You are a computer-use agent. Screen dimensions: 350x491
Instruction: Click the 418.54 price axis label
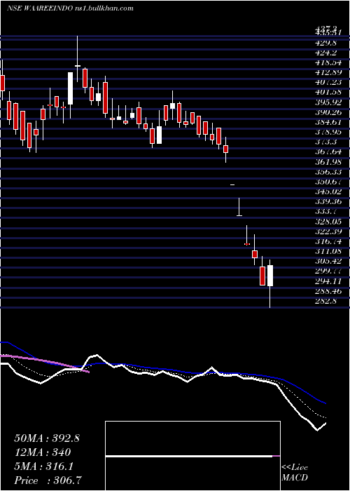tap(330, 63)
